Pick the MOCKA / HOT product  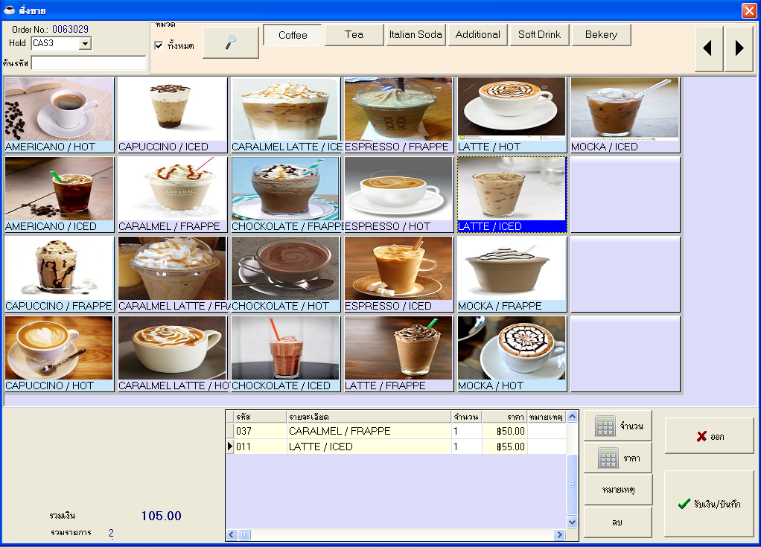coord(512,354)
